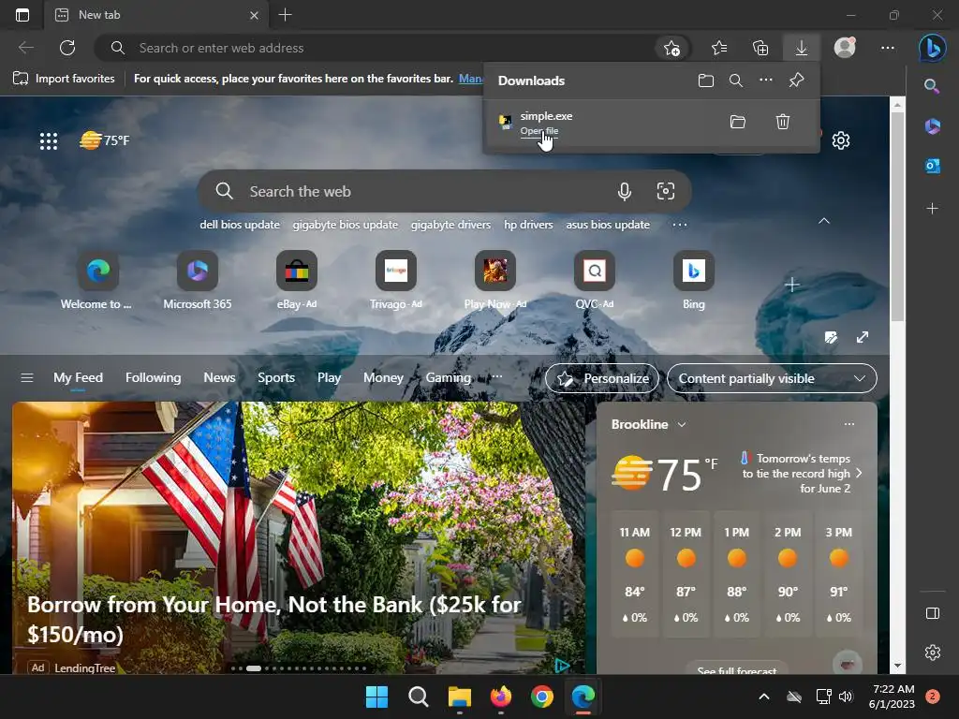Viewport: 959px width, 719px height.
Task: Refresh the current page
Action: [x=67, y=48]
